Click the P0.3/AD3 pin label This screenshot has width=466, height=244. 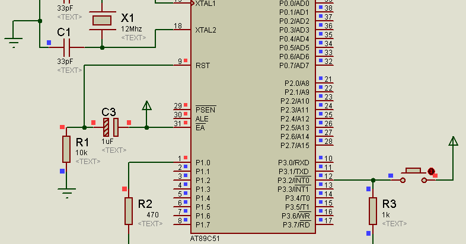294,30
